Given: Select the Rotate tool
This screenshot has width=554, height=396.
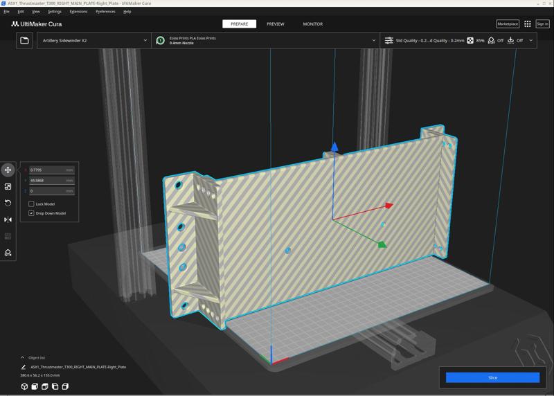Looking at the screenshot, I should 8,203.
